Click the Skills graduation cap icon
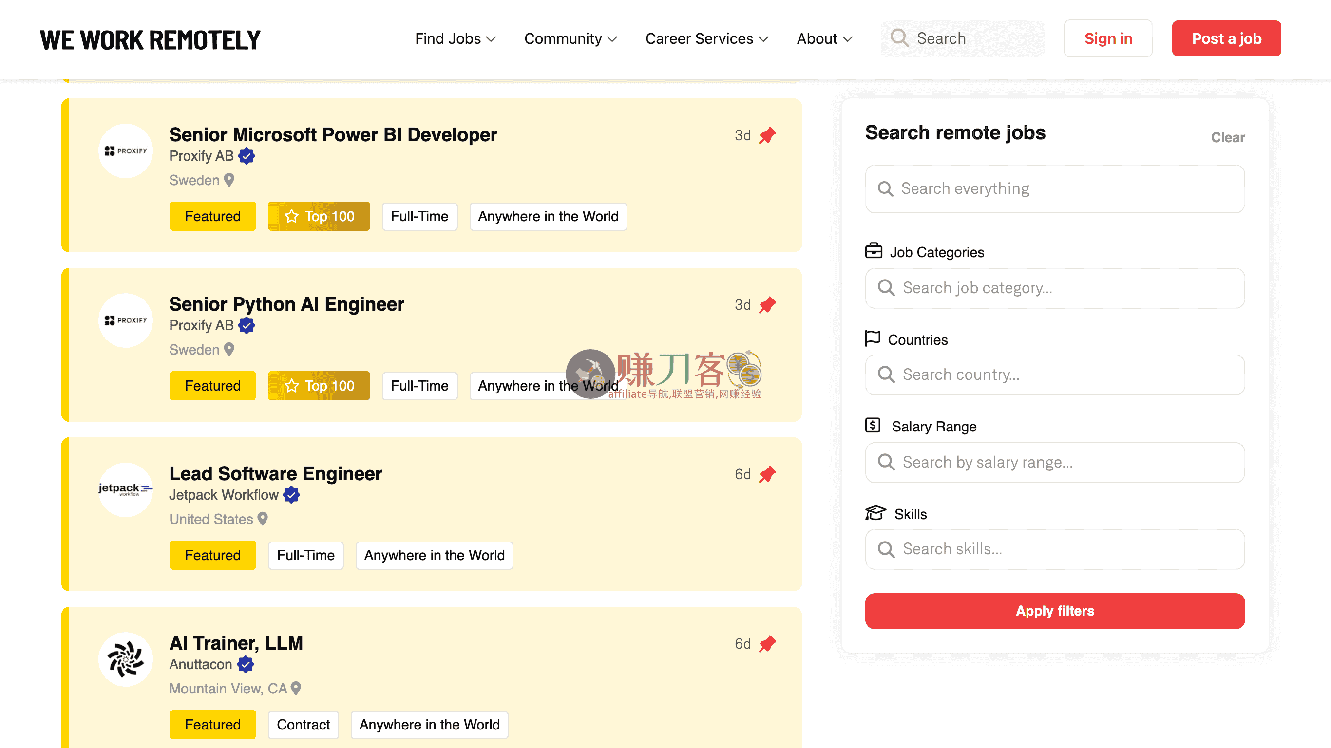 (x=876, y=513)
